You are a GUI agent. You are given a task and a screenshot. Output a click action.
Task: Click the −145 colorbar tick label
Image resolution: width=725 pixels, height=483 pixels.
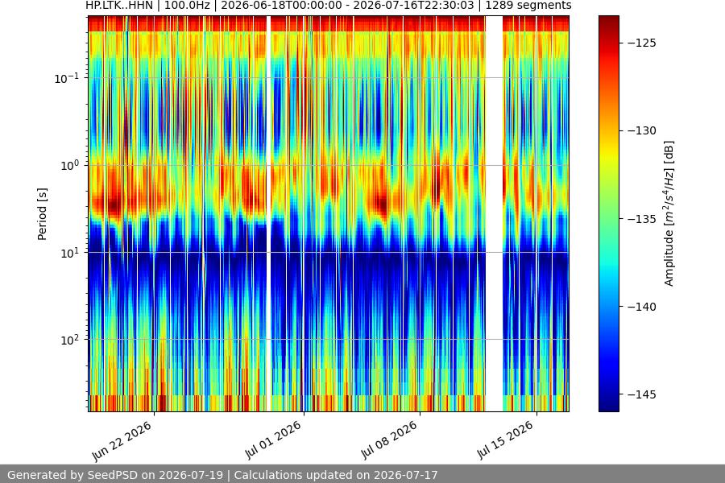point(642,394)
